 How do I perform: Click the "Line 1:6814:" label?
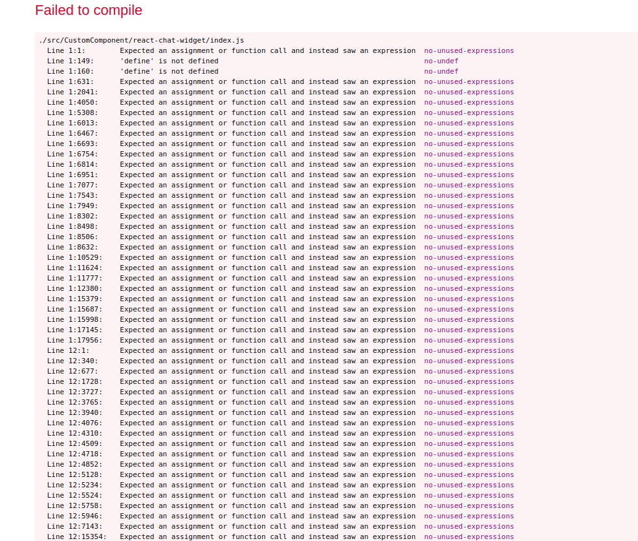click(72, 165)
